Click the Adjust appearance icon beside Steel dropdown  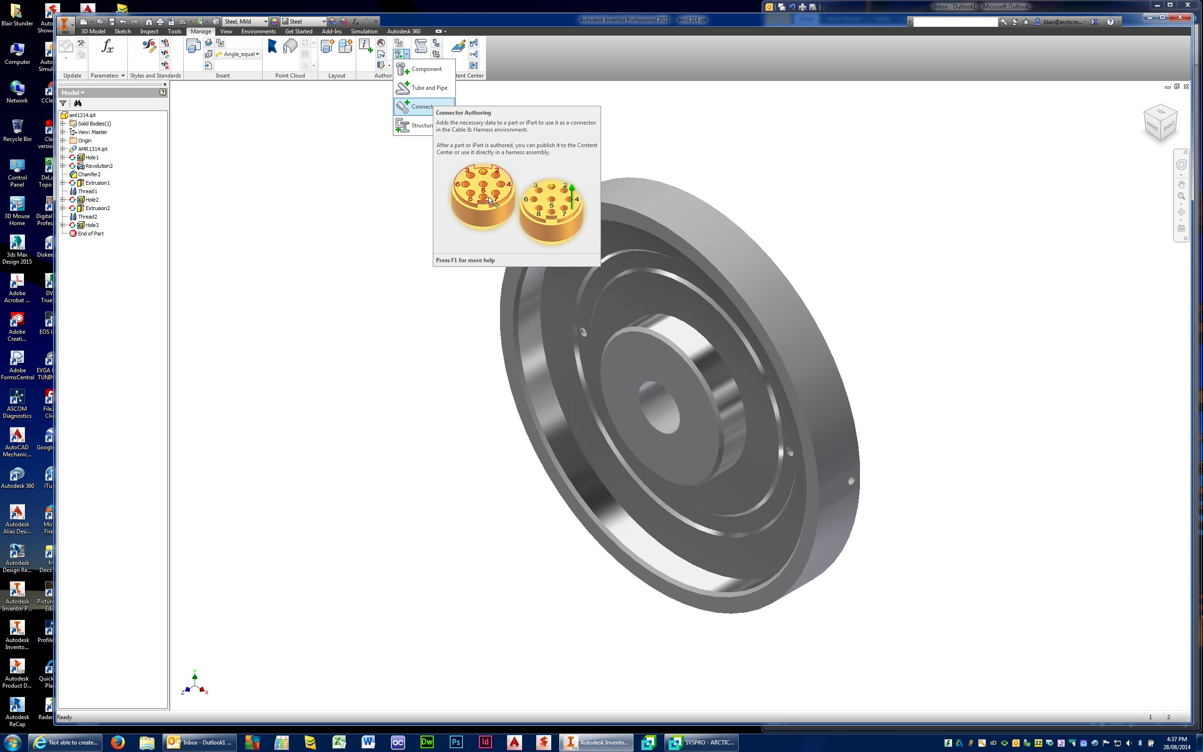point(333,22)
